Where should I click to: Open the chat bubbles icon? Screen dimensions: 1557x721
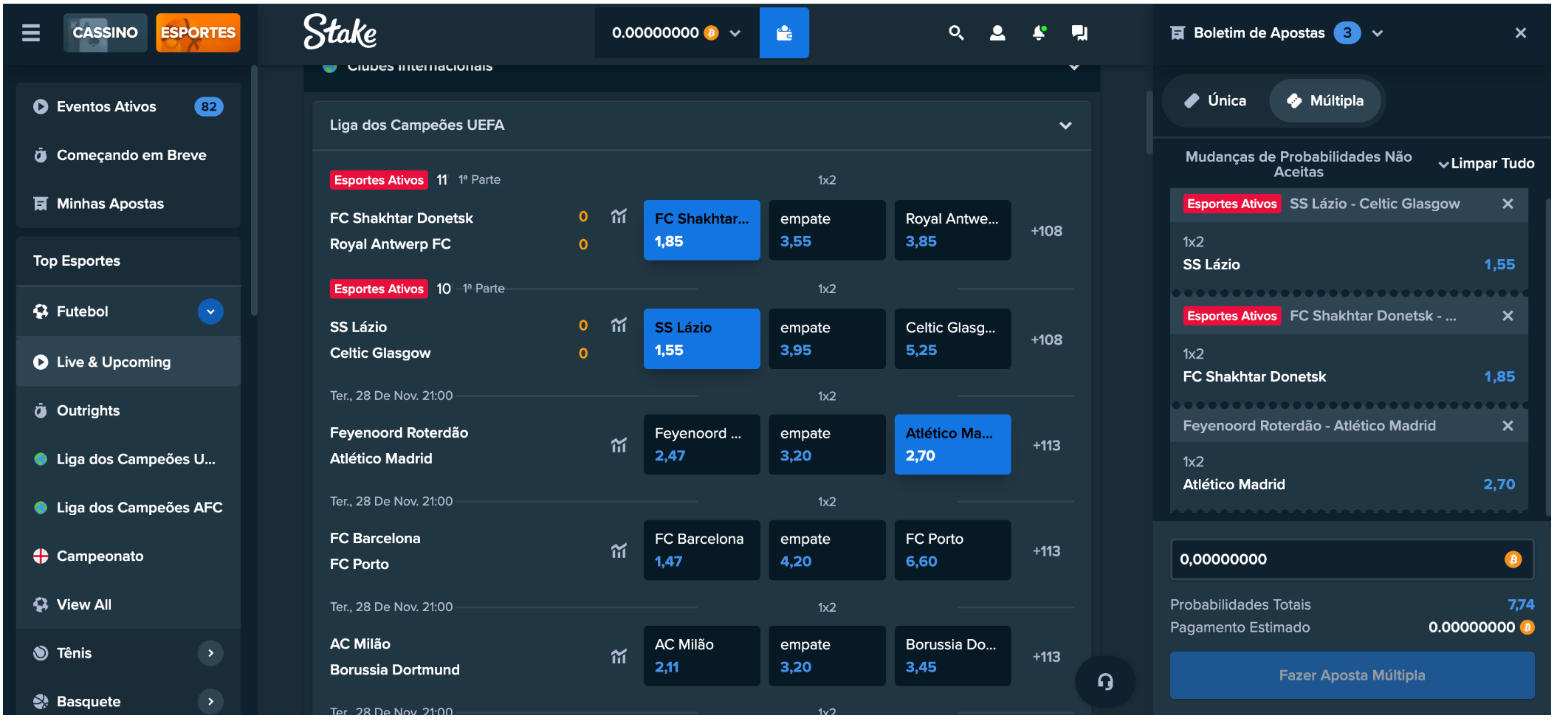pyautogui.click(x=1079, y=32)
